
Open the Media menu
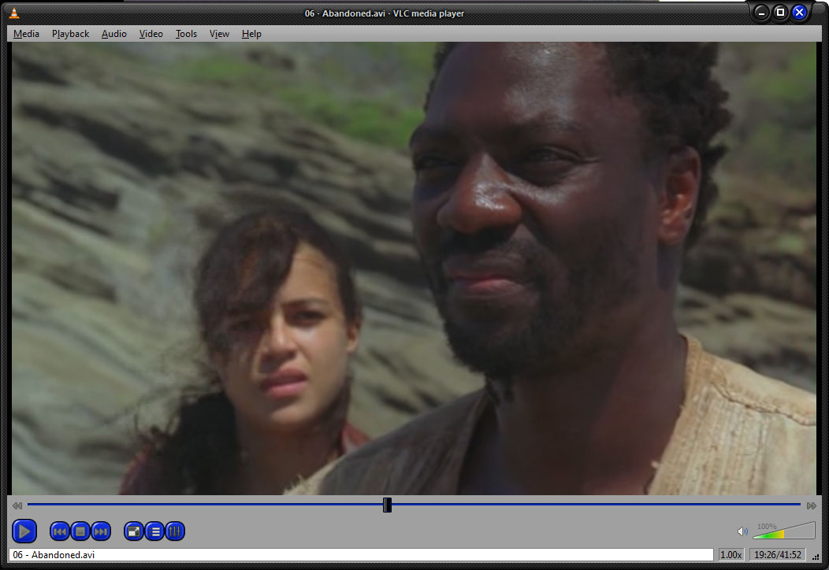27,34
